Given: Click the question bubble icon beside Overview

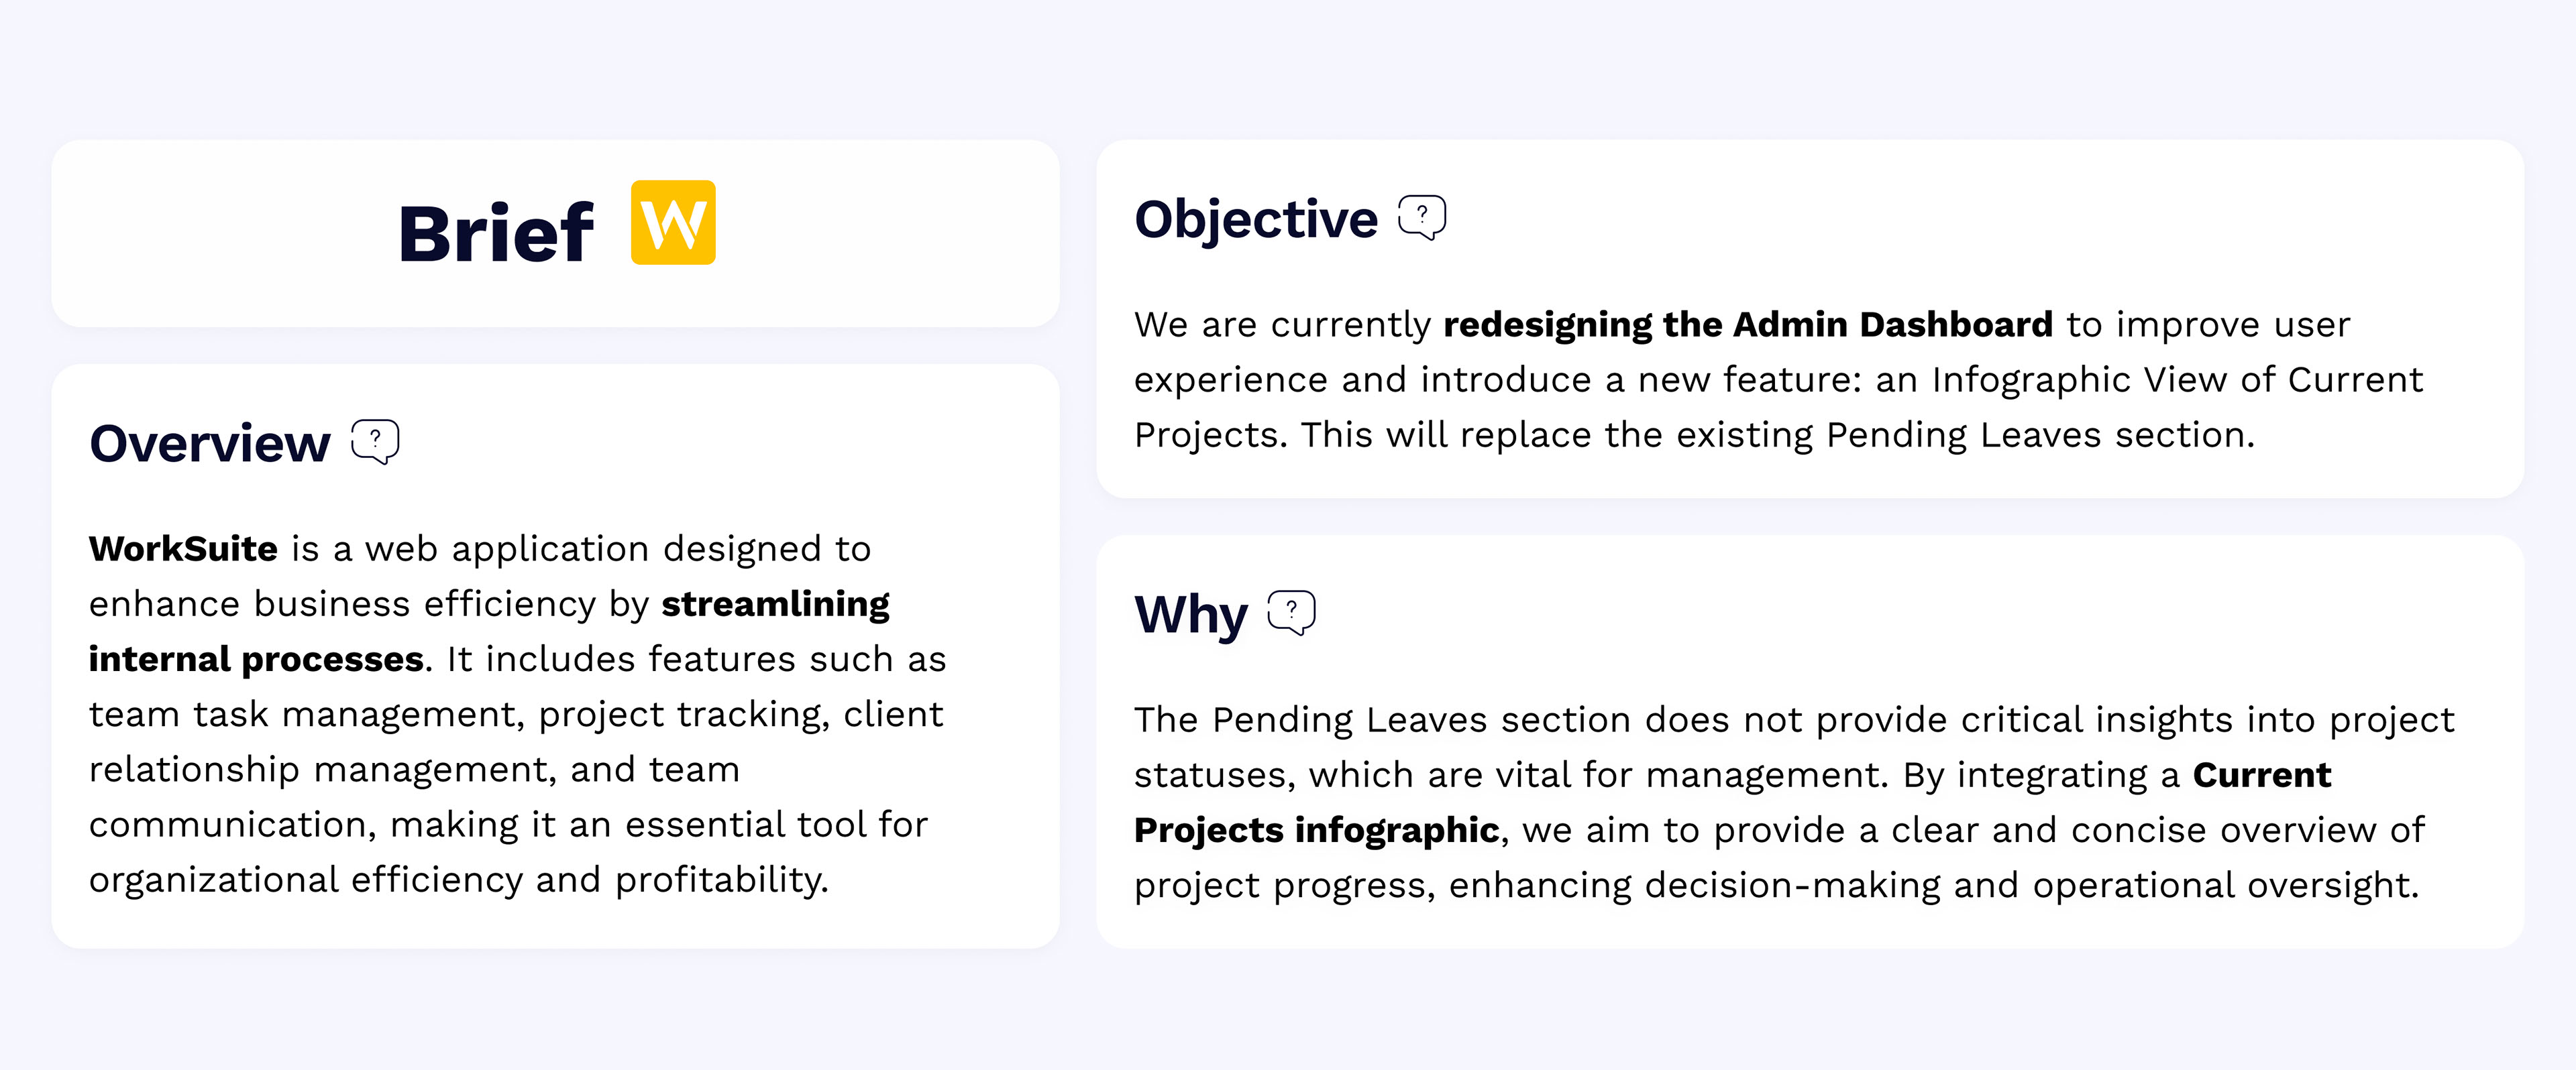Looking at the screenshot, I should click(x=375, y=440).
